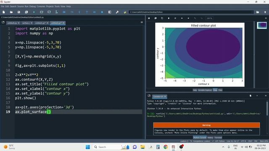
Task: Open the File menu
Action: pos(3,6)
